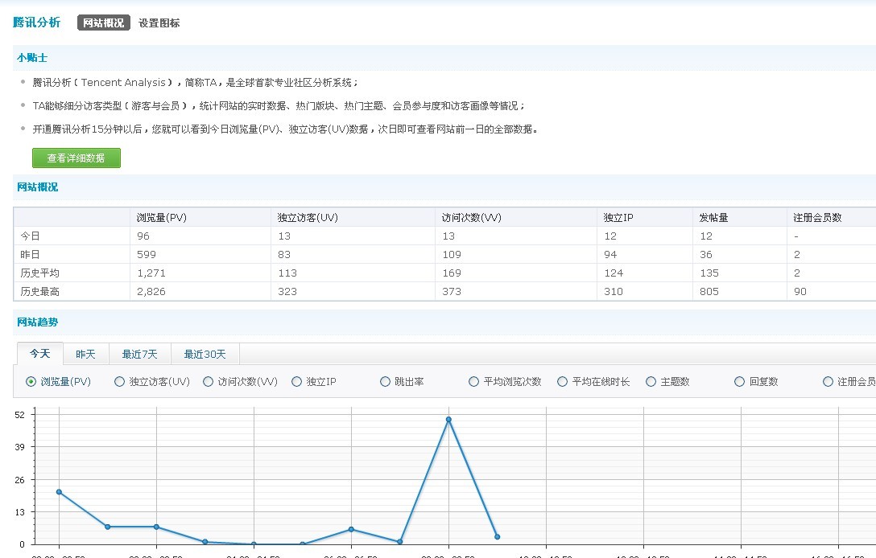Pick the 主题数 radio option

(651, 382)
